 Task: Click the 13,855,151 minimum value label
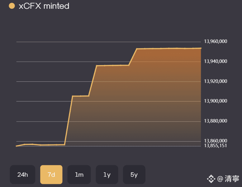point(216,146)
